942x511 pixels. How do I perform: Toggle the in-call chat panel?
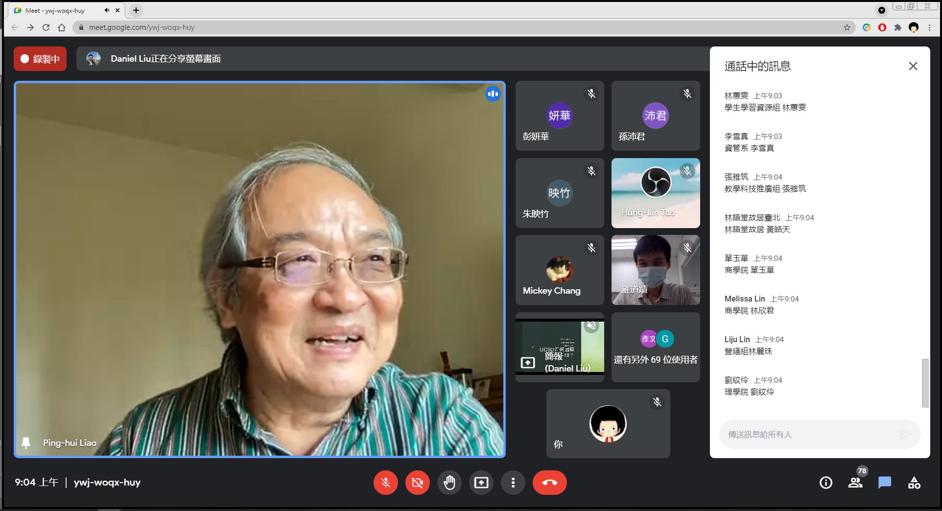(885, 483)
